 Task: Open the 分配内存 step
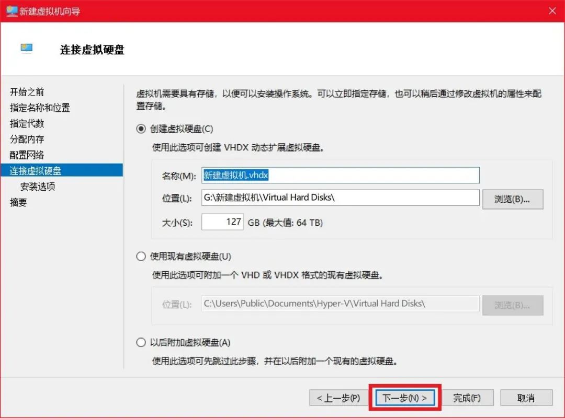click(27, 140)
